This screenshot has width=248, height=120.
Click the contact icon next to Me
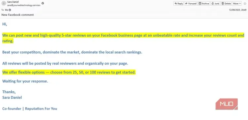10,10
